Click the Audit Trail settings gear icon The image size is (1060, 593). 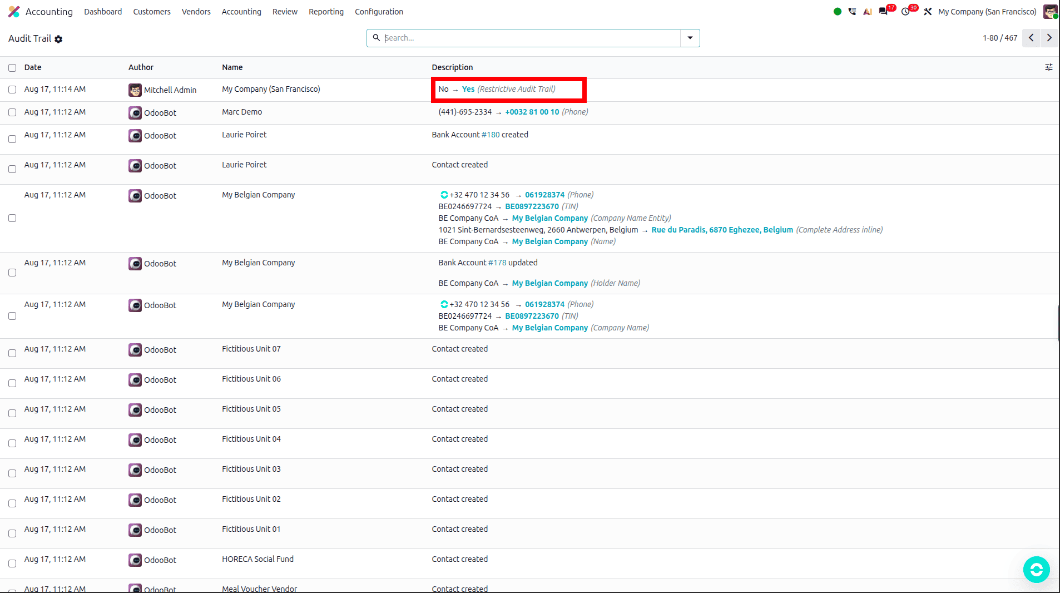pos(58,39)
